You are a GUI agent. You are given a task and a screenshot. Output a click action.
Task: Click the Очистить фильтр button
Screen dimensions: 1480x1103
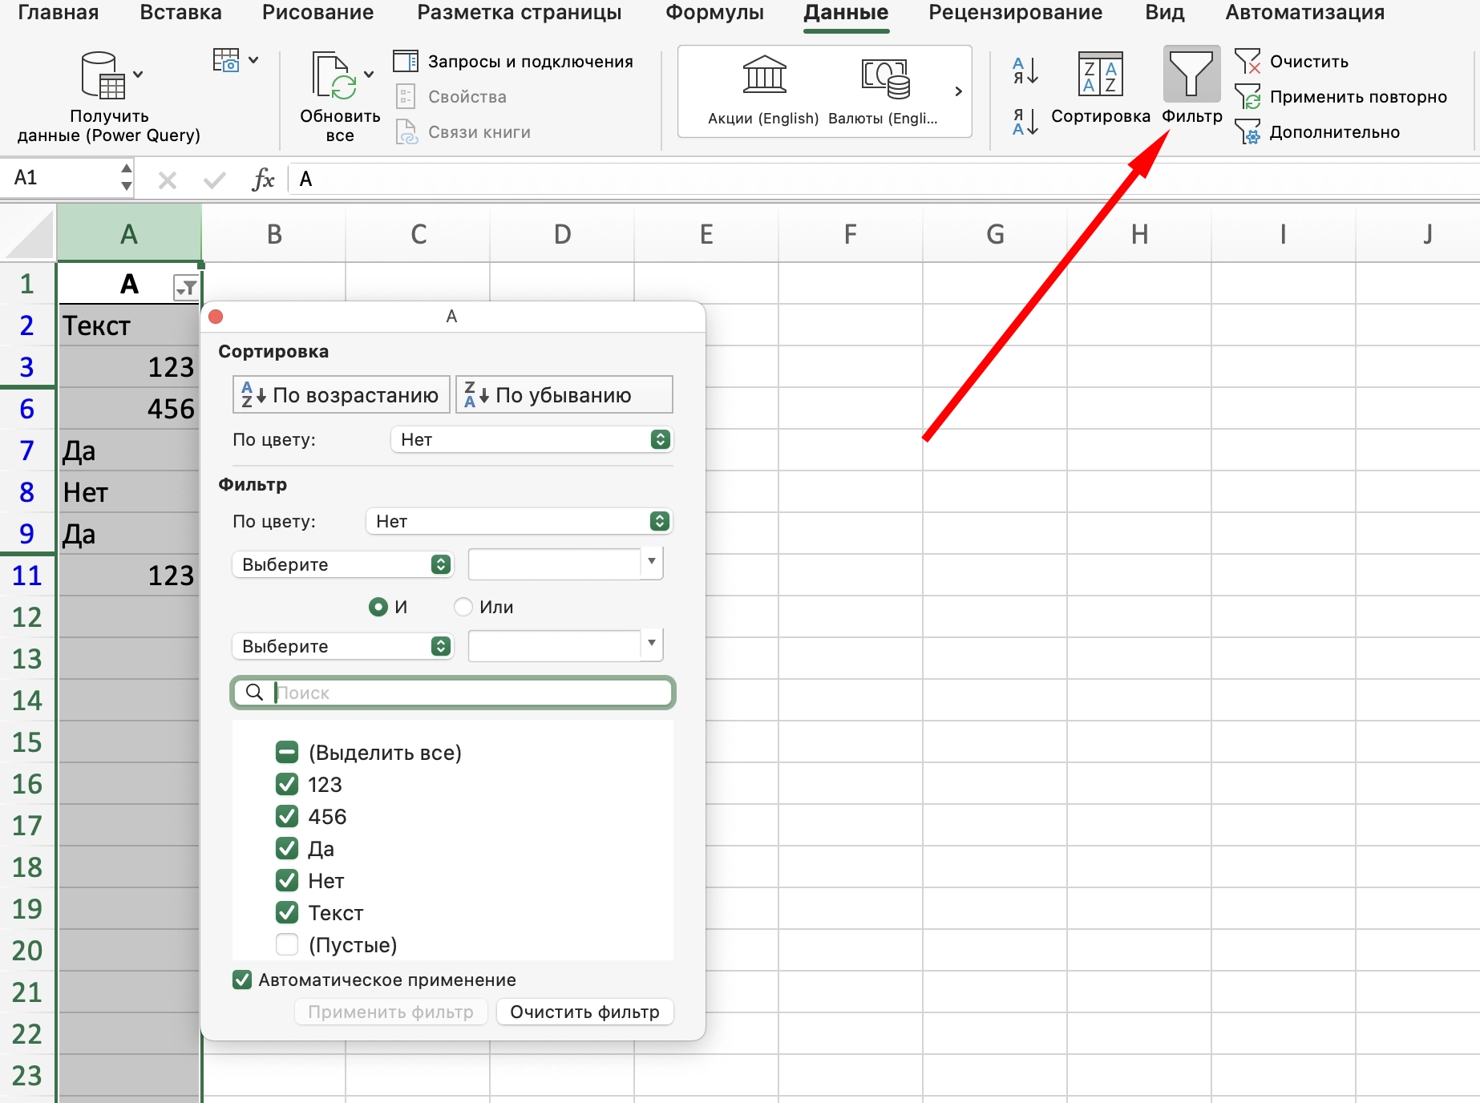pyautogui.click(x=584, y=1012)
